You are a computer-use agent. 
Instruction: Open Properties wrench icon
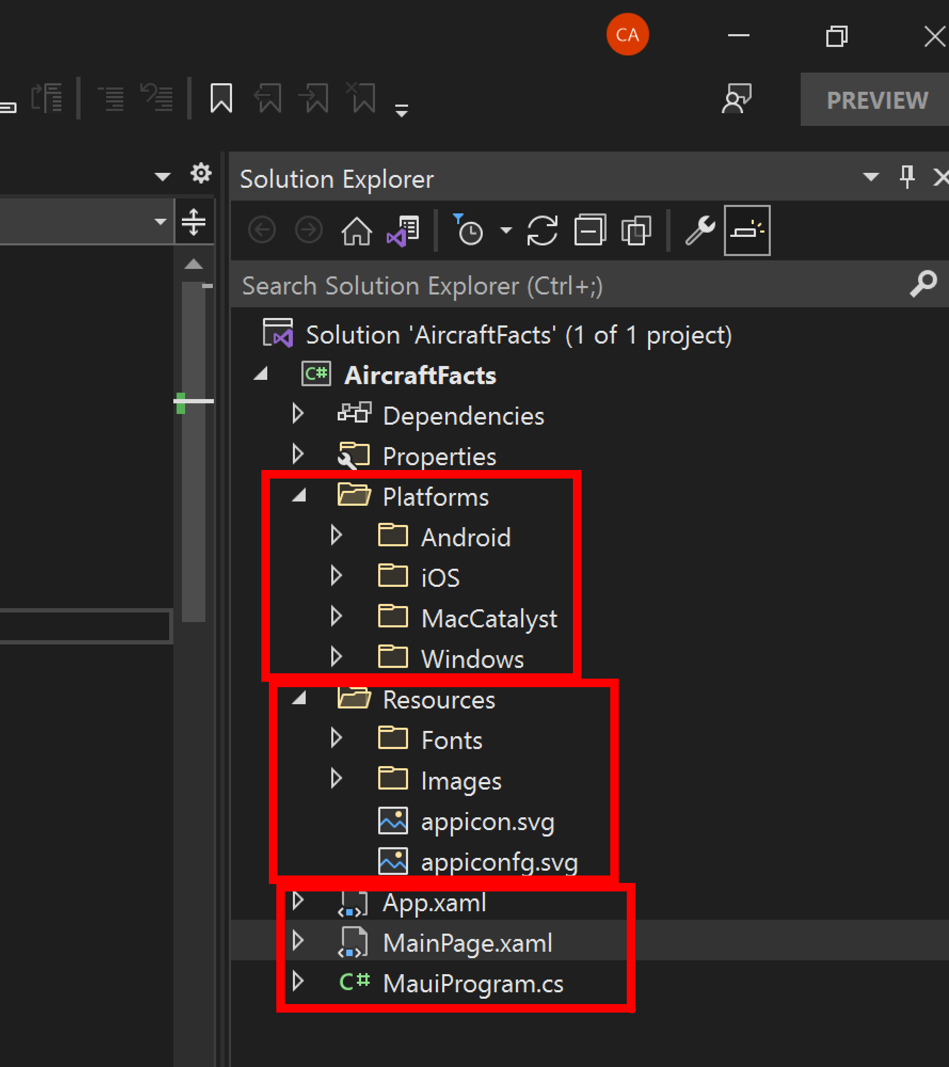click(700, 230)
